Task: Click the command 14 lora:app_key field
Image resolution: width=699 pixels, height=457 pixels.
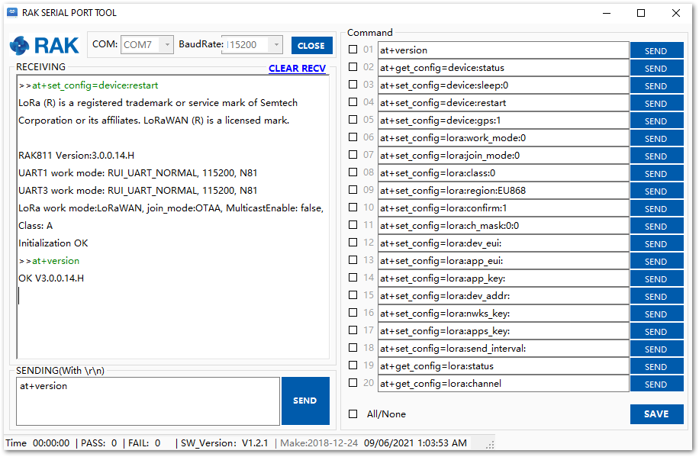Action: (x=504, y=278)
